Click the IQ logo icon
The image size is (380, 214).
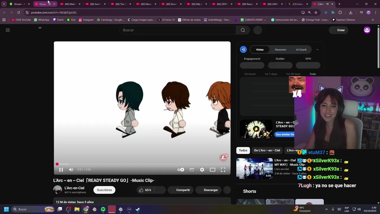243,50
